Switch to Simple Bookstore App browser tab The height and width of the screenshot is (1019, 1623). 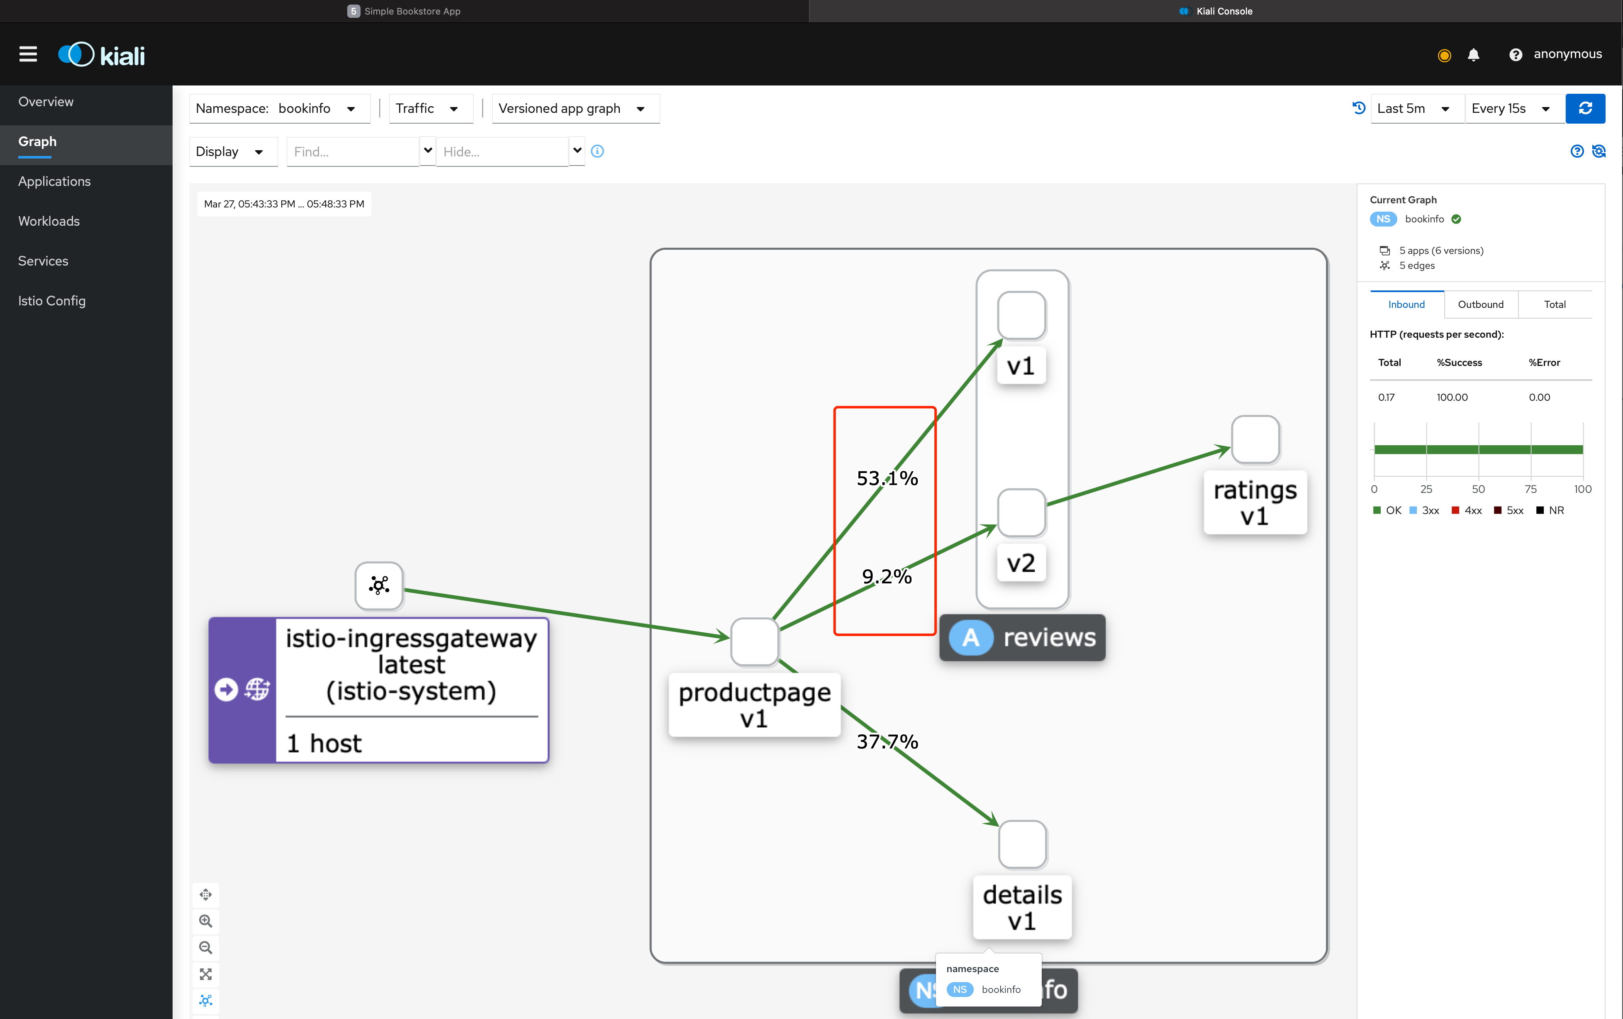tap(404, 11)
